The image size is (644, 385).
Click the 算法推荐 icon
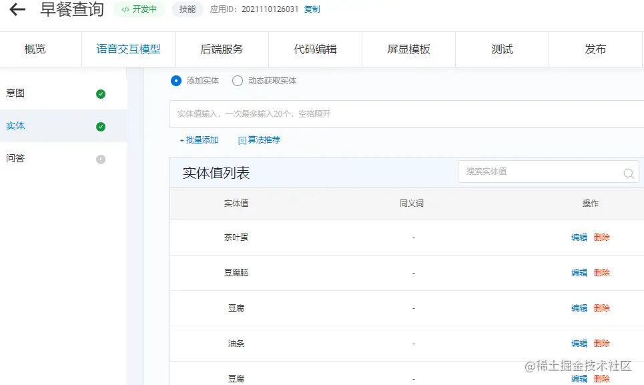coord(242,140)
